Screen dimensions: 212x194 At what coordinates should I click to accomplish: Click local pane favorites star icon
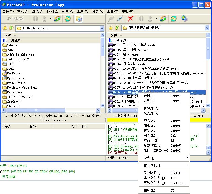pyautogui.click(x=5, y=28)
